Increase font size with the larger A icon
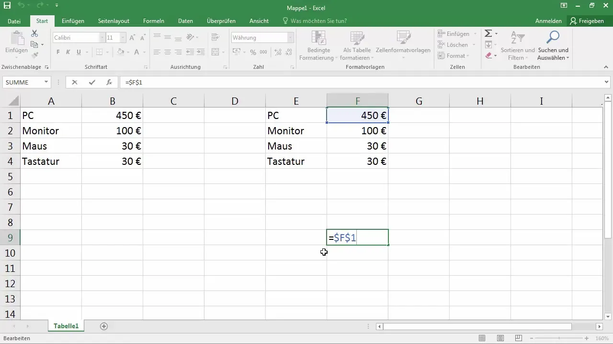Image resolution: width=613 pixels, height=344 pixels. 132,37
